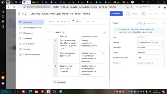Open File Explorer from taskbar
The height and width of the screenshot is (94, 167).
(x=37, y=92)
